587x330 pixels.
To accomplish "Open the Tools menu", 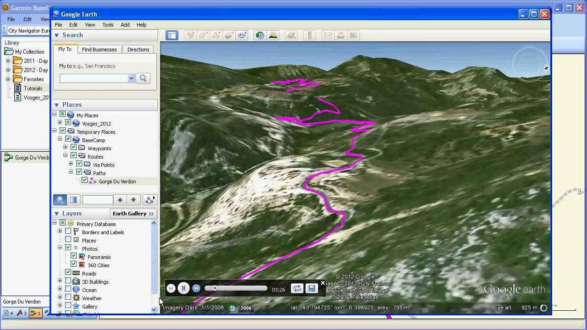I will pyautogui.click(x=108, y=25).
